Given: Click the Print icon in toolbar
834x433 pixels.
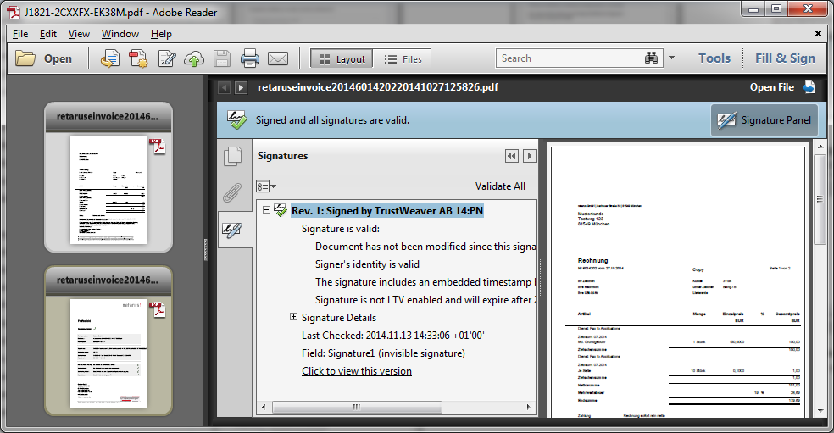Looking at the screenshot, I should (249, 58).
